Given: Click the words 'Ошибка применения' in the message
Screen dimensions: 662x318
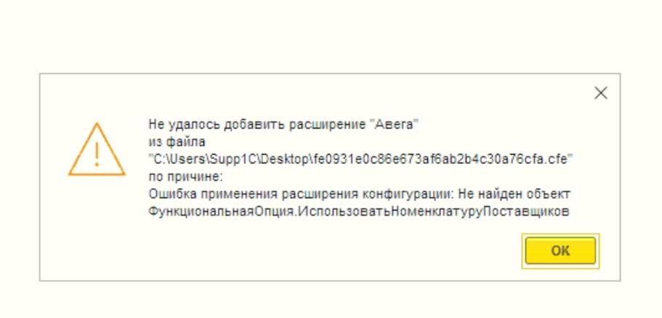Looking at the screenshot, I should coord(213,195).
